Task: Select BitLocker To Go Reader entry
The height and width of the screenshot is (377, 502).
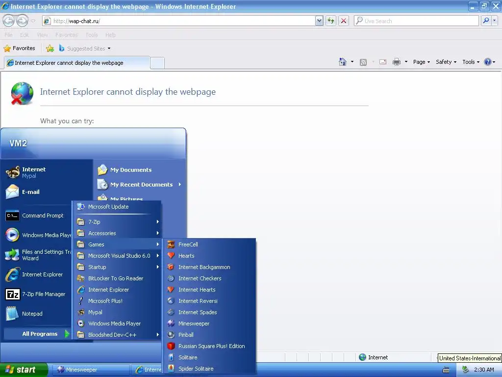Action: coord(117,278)
